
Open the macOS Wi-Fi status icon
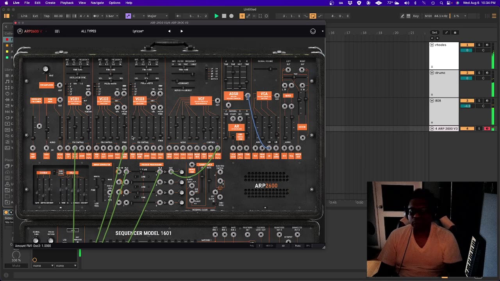point(423,3)
